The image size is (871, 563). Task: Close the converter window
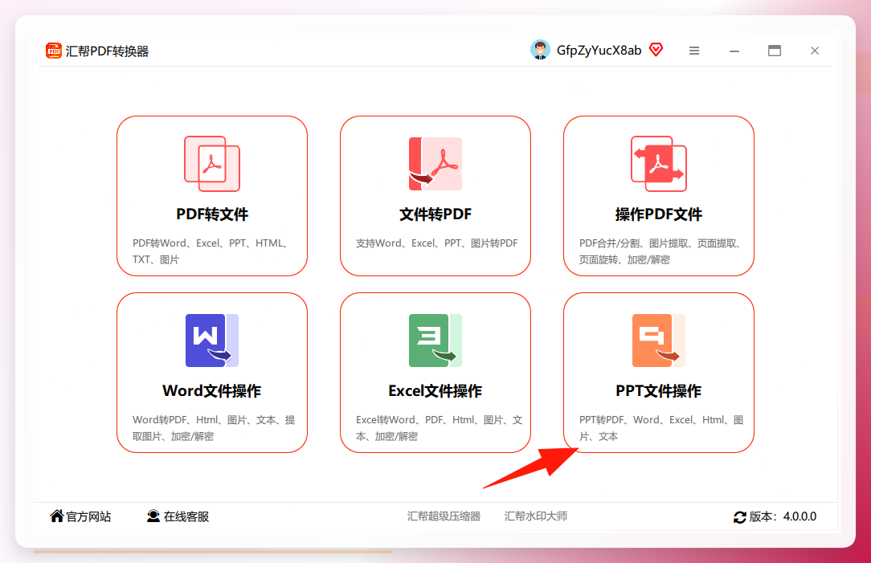pyautogui.click(x=814, y=51)
